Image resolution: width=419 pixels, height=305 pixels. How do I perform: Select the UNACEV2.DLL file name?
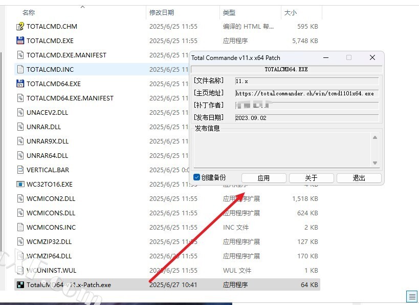click(47, 112)
